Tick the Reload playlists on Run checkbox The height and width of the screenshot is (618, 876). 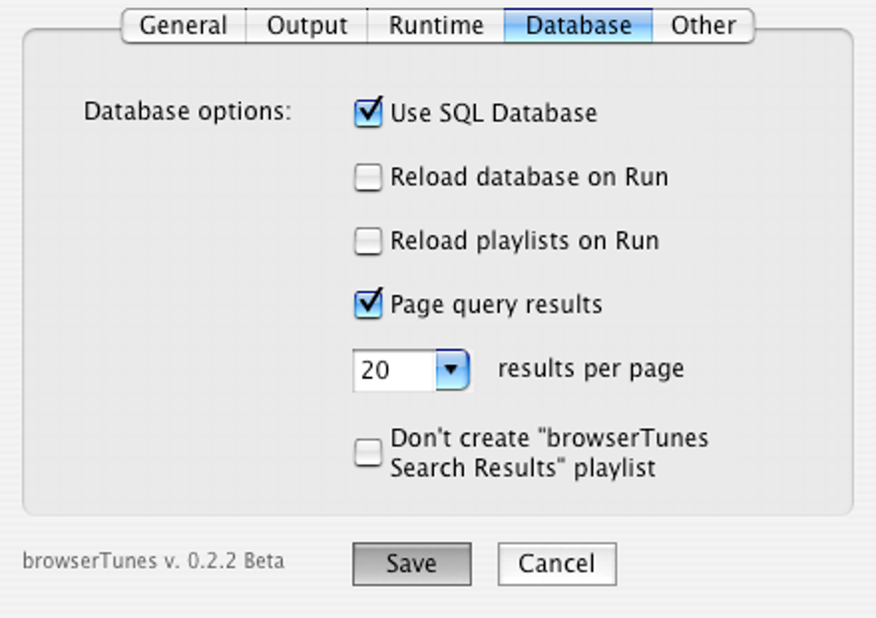click(x=368, y=241)
